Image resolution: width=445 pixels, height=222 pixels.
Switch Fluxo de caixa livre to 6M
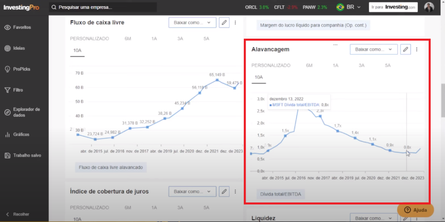[128, 39]
